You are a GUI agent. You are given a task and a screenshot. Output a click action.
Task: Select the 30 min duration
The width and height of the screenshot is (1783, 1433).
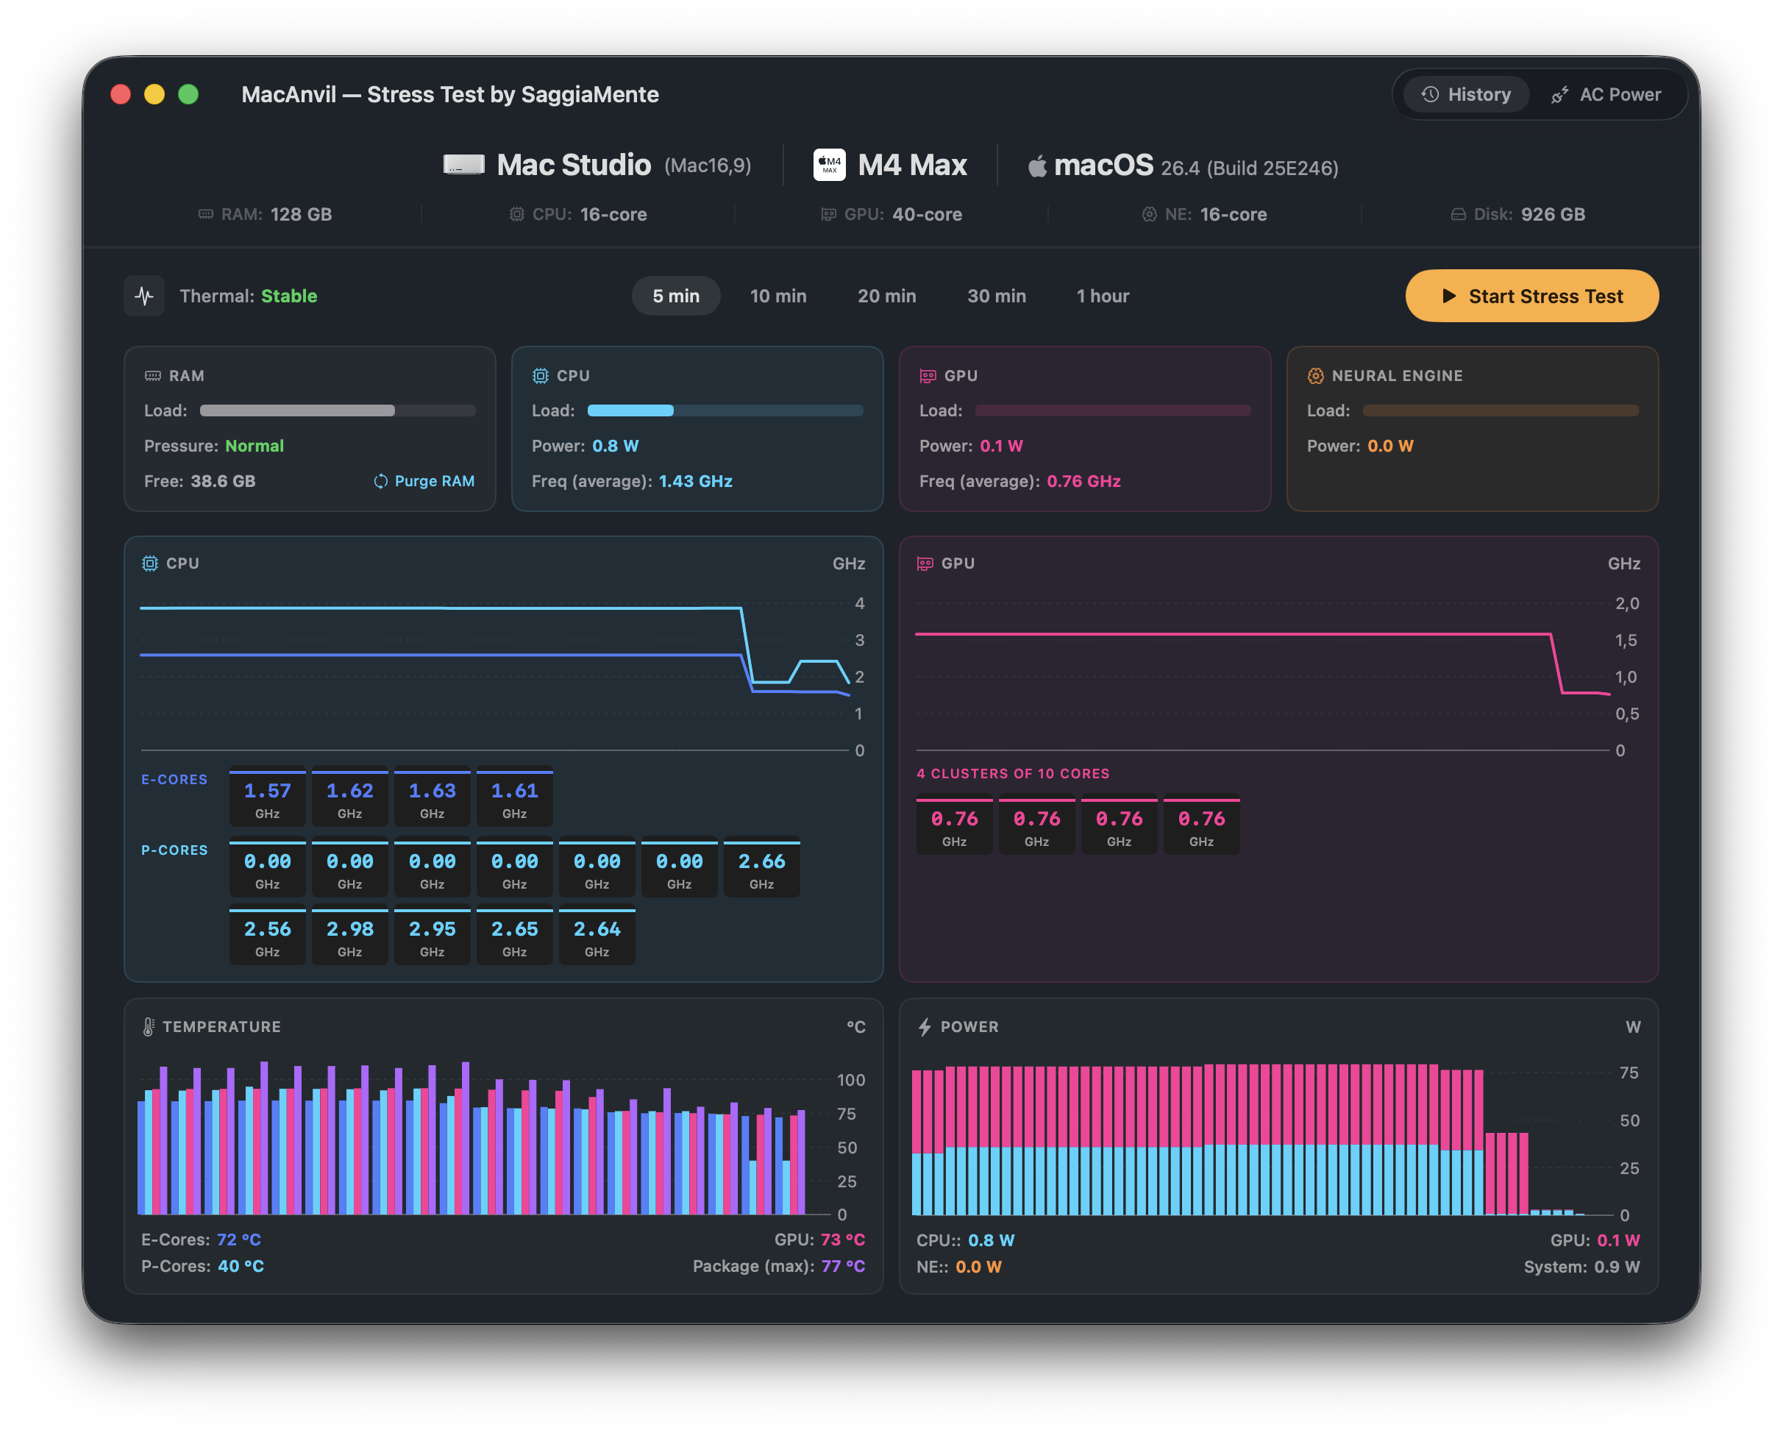(997, 296)
